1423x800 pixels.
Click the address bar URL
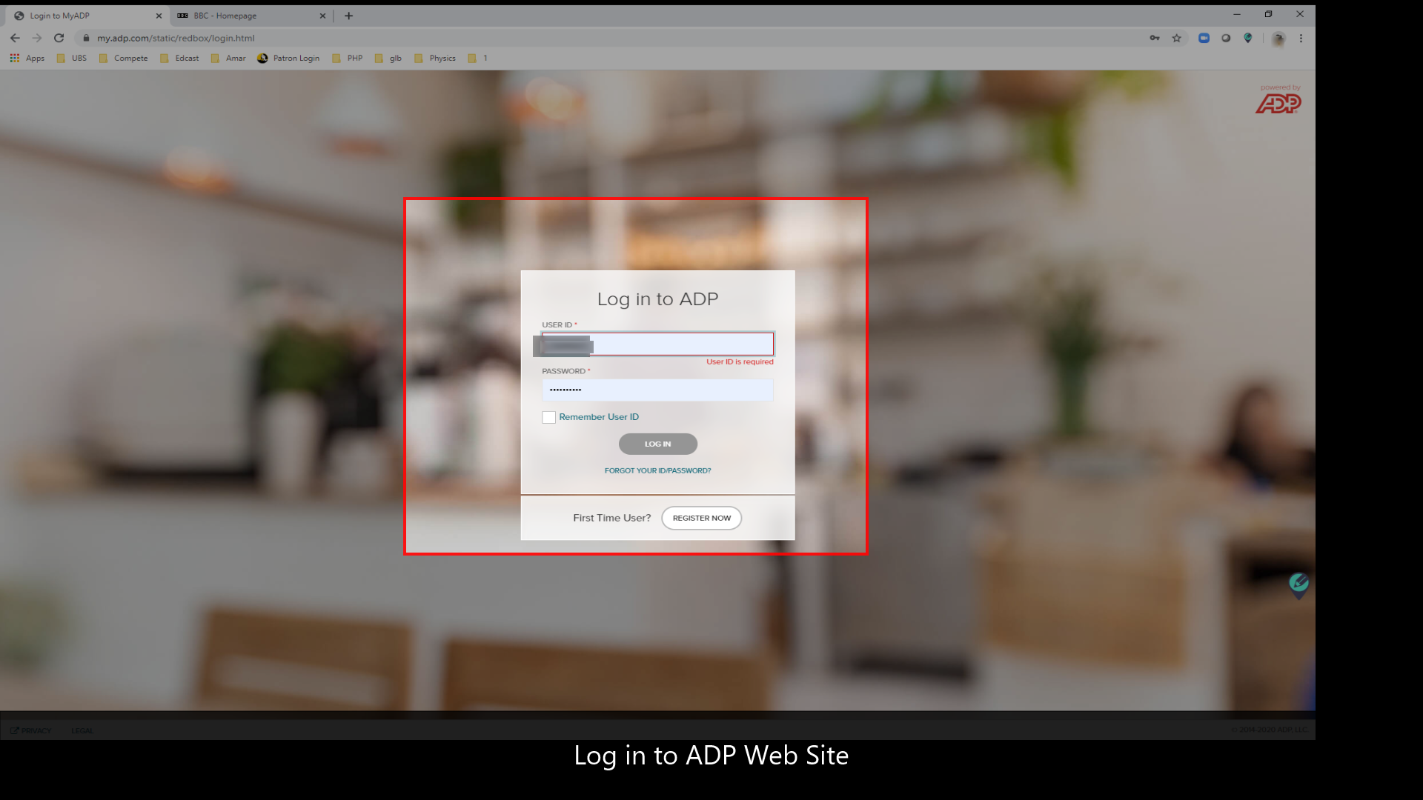176,38
